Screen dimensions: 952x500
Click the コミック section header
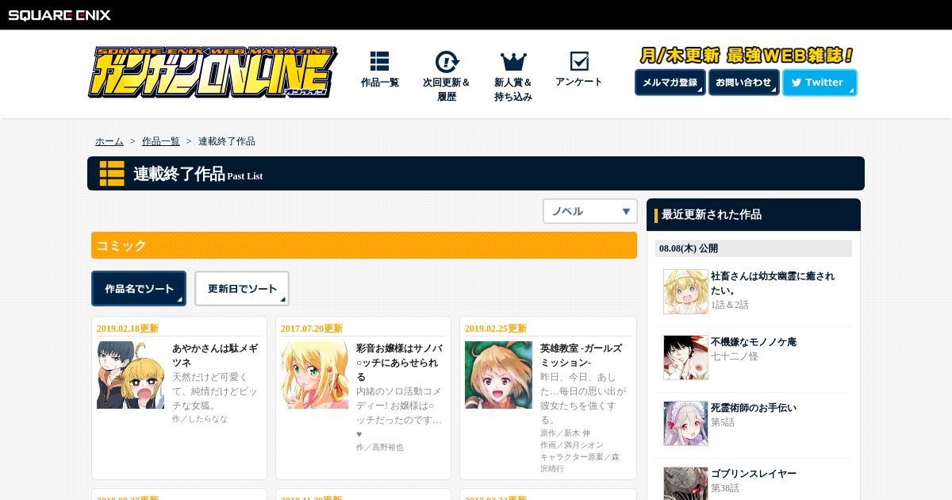tap(364, 245)
